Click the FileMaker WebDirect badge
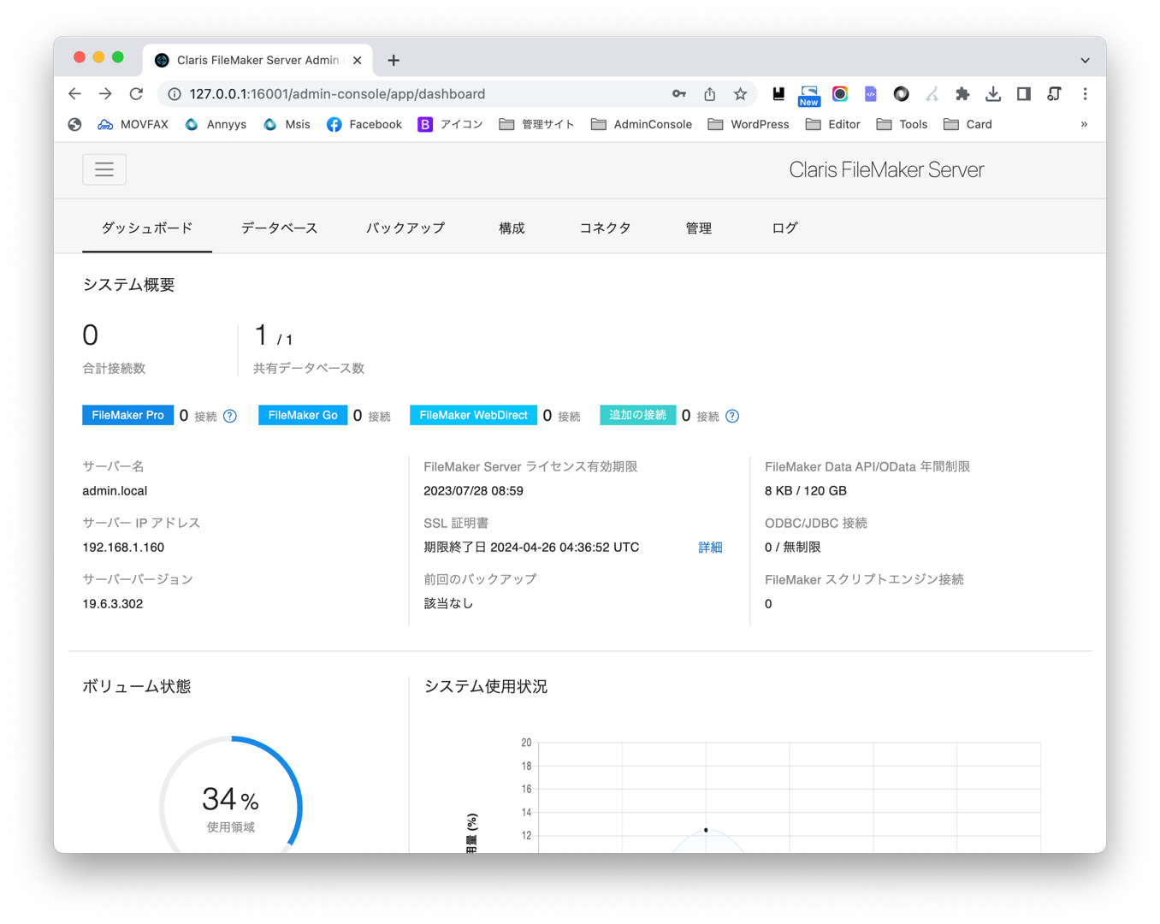Screen dimensions: 1160x924 pos(473,415)
